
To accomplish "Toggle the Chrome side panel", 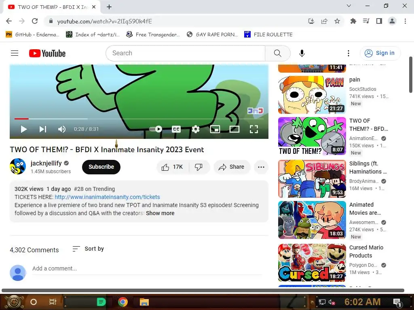I will pyautogui.click(x=379, y=21).
